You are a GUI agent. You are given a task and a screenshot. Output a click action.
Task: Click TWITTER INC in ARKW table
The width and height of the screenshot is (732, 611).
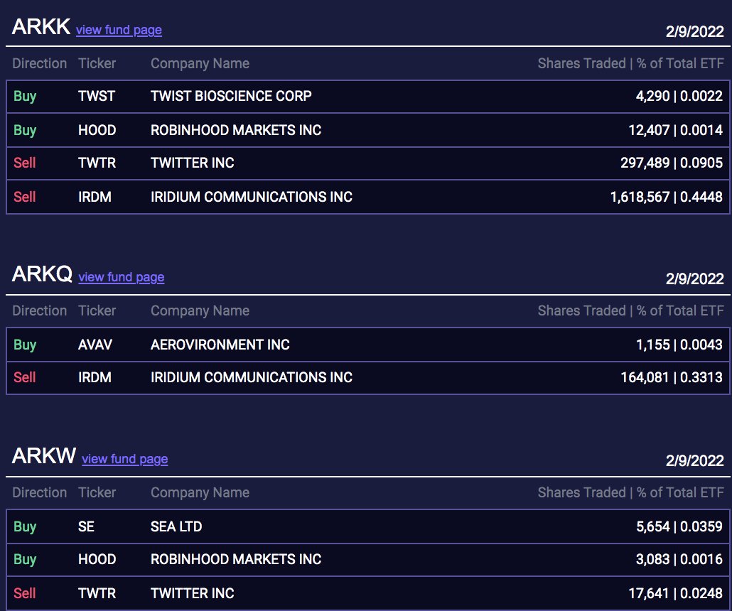pos(193,594)
